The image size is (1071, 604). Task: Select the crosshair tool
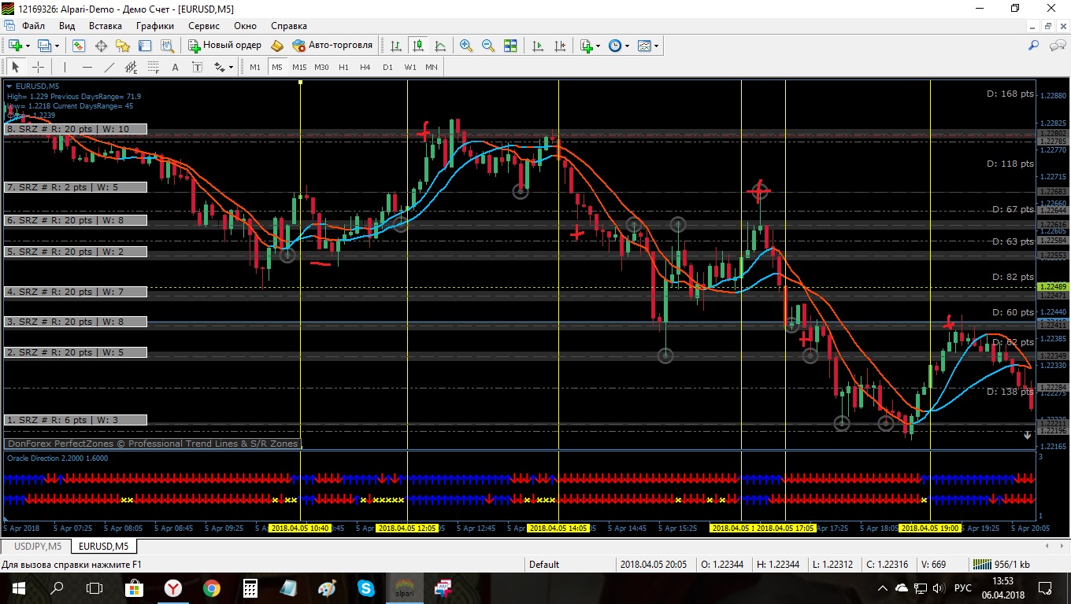pos(37,67)
